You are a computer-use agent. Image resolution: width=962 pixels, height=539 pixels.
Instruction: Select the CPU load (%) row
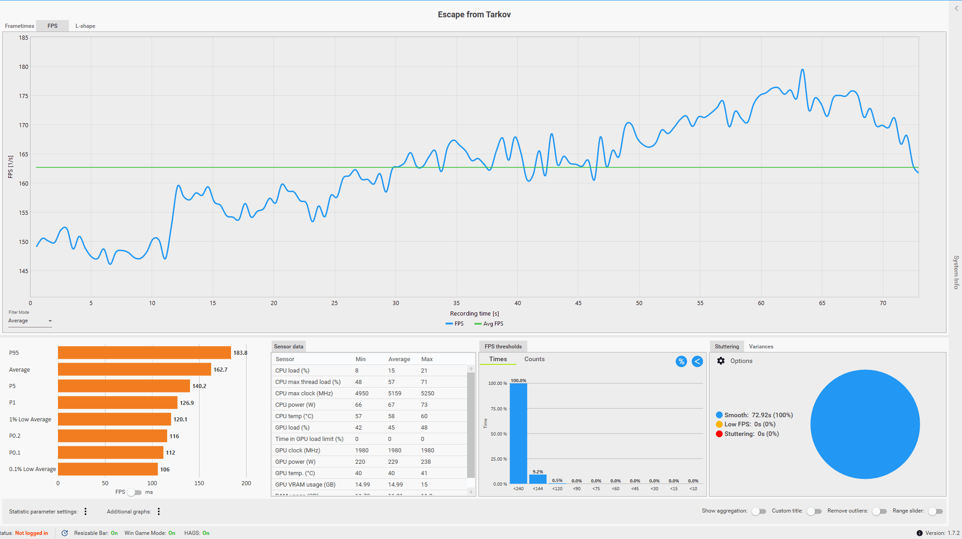tap(369, 371)
